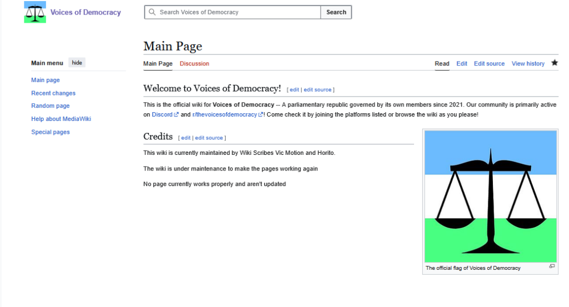Image resolution: width=569 pixels, height=307 pixels.
Task: Click external link icon after r/thevoicesofdemocracy
Action: click(x=260, y=114)
